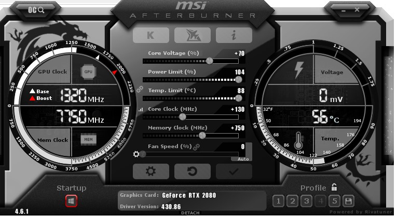Click the Kombustor K button
Viewport: 397px width, 217px height.
(x=151, y=35)
